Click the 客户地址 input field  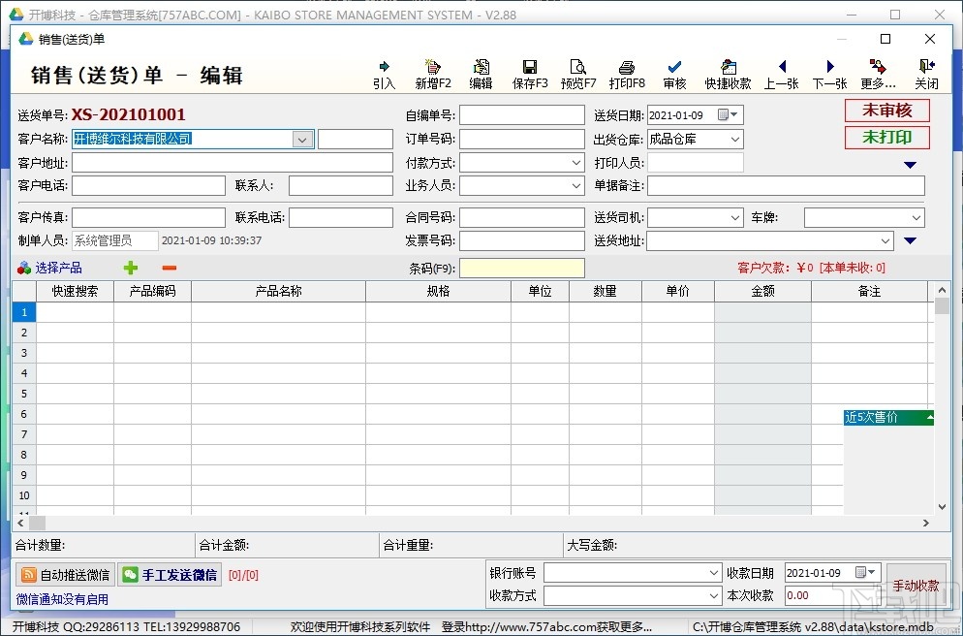[x=233, y=163]
